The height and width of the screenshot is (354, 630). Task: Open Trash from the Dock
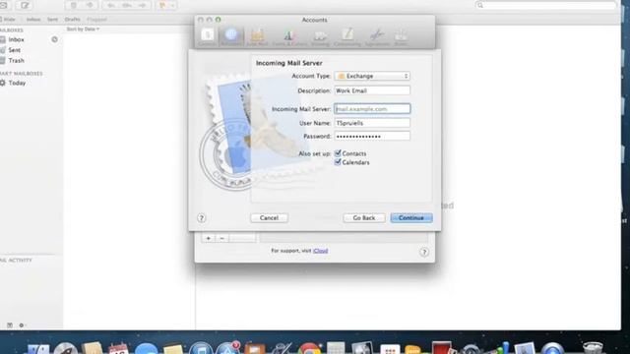(593, 348)
